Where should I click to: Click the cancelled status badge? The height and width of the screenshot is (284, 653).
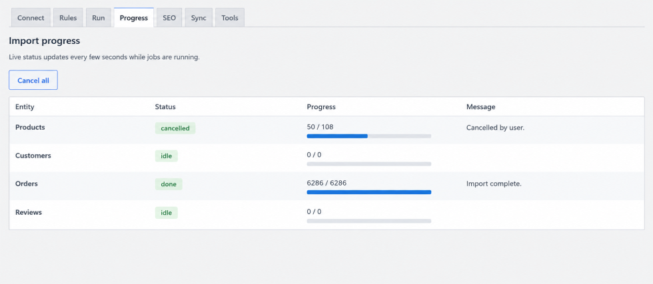[175, 128]
